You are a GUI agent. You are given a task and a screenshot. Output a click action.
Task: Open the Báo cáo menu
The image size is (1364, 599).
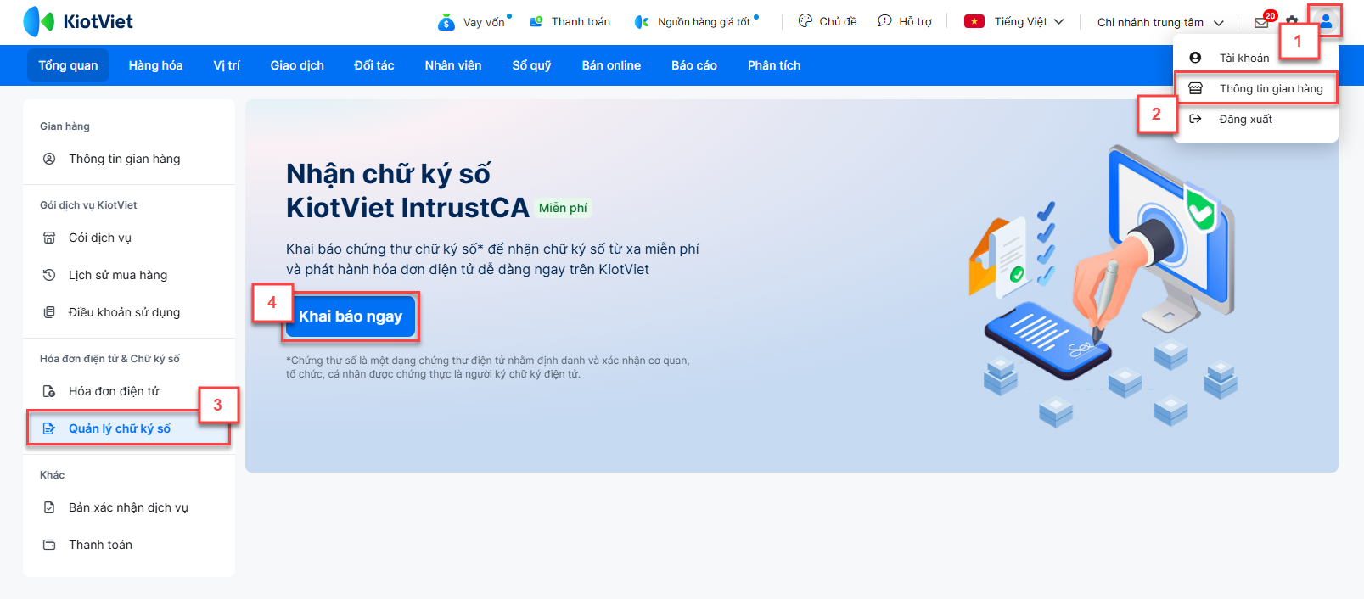pyautogui.click(x=694, y=65)
